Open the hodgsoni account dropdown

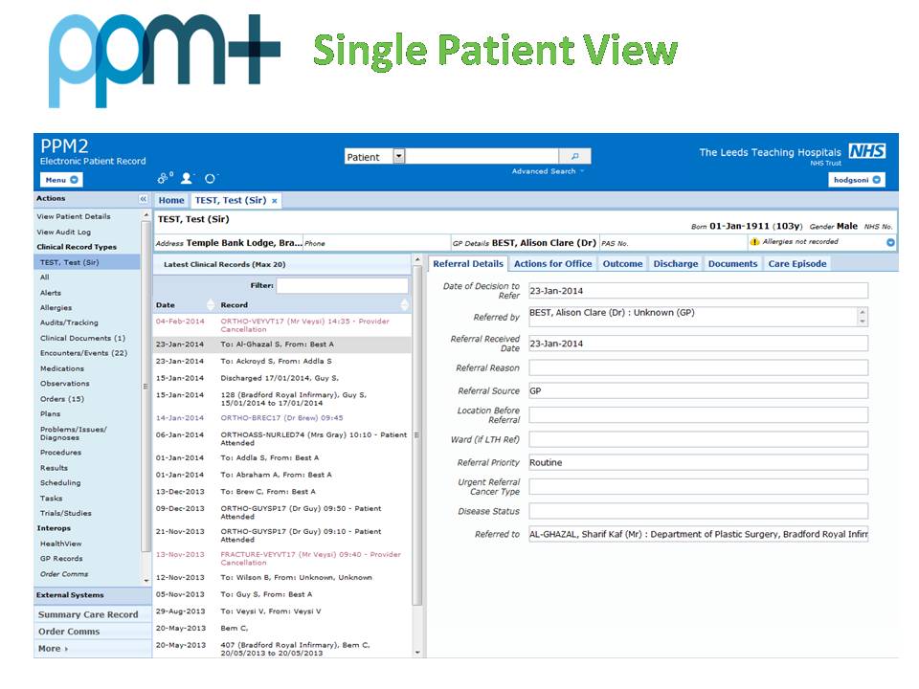tap(878, 179)
